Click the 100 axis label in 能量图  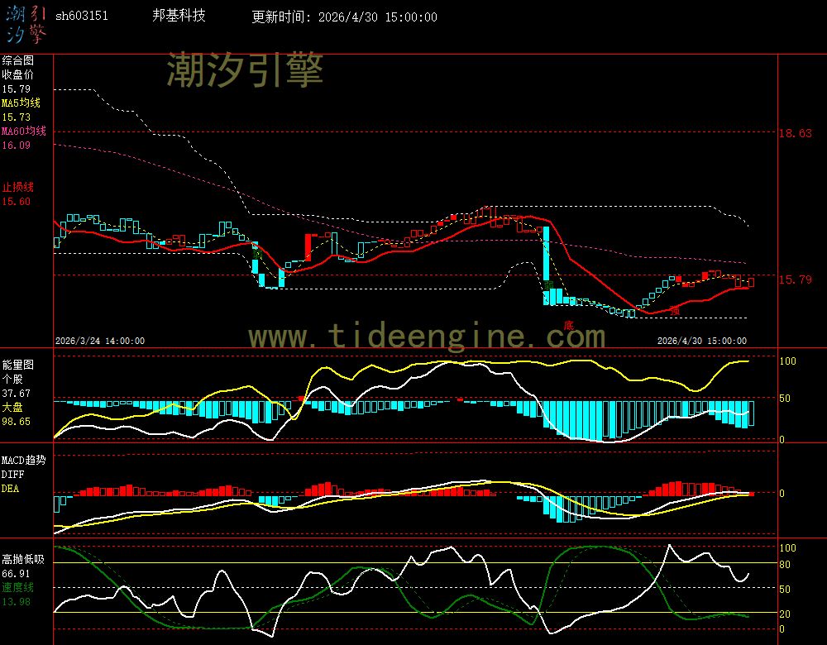pyautogui.click(x=787, y=361)
